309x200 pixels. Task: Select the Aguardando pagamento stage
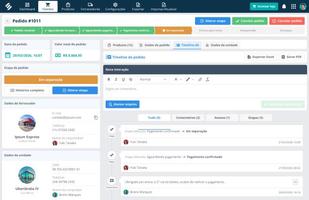(x=98, y=30)
